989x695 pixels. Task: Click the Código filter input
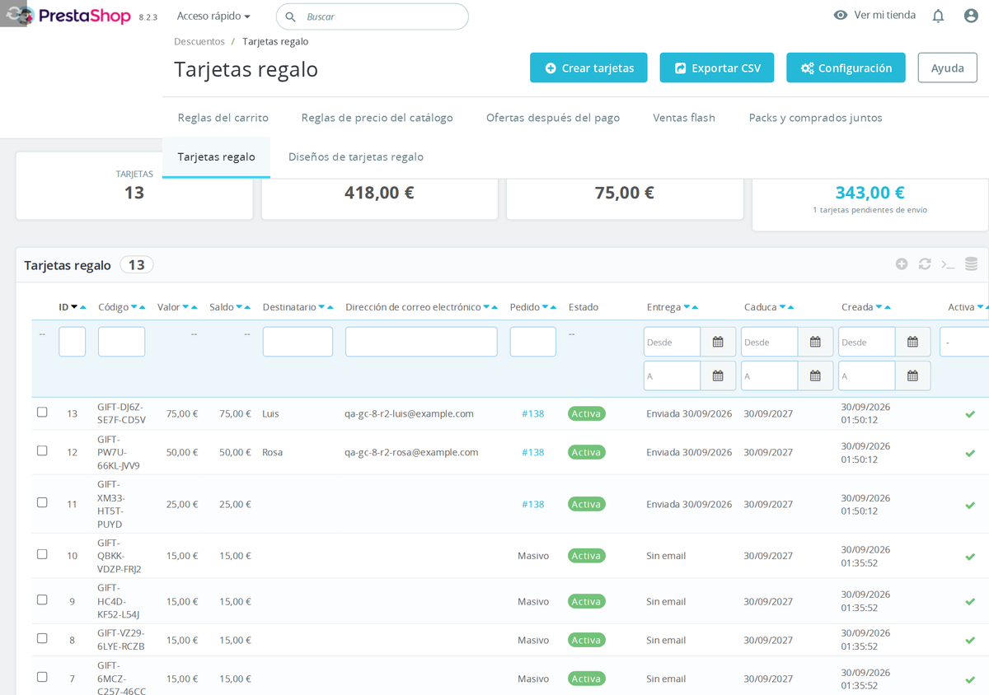point(121,342)
